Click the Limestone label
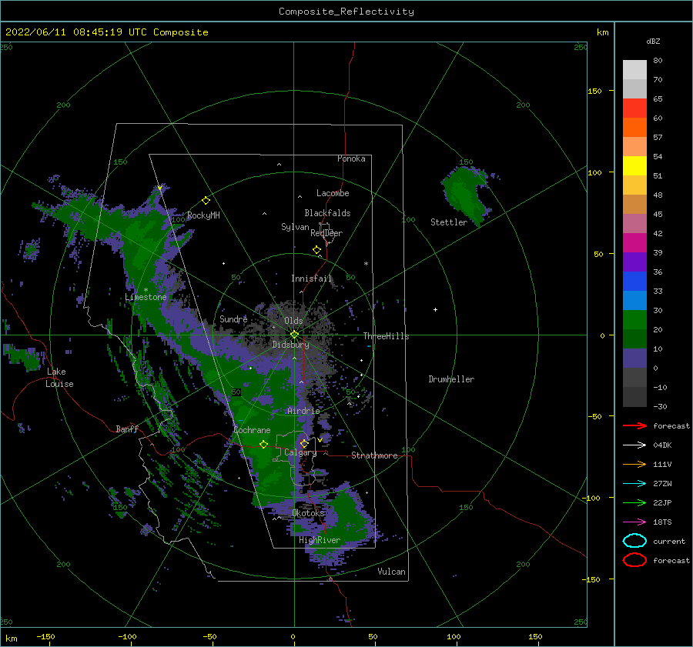The width and height of the screenshot is (693, 647). coord(146,297)
